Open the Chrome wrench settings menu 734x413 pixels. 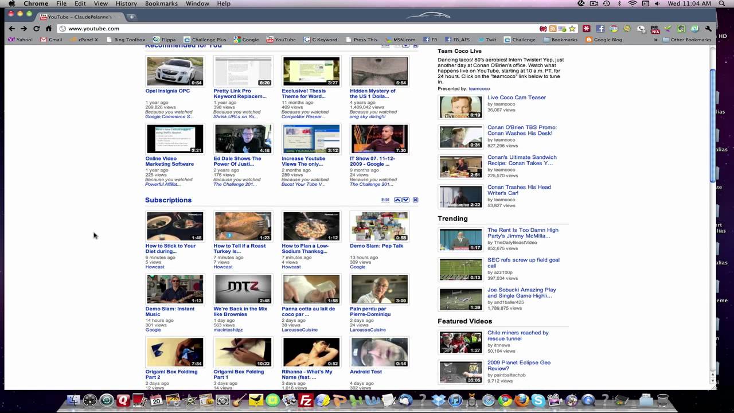click(708, 29)
